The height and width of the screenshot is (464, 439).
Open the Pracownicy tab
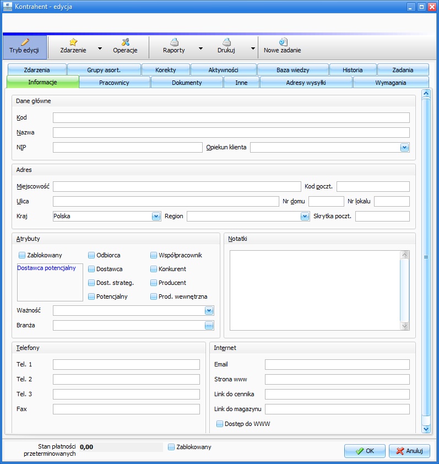point(115,83)
